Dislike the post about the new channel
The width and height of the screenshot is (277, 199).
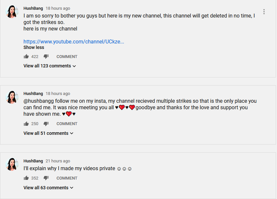point(46,56)
